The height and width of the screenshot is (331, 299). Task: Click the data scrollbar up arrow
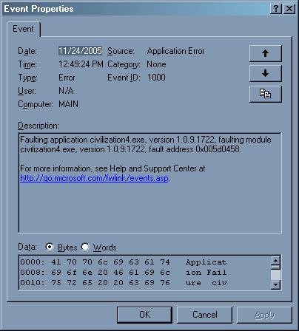pyautogui.click(x=275, y=261)
